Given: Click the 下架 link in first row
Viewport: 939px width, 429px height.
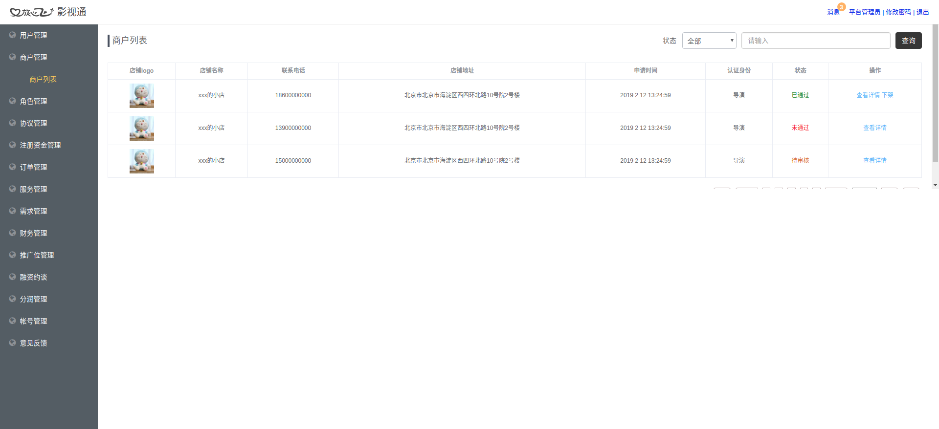Looking at the screenshot, I should coord(888,95).
